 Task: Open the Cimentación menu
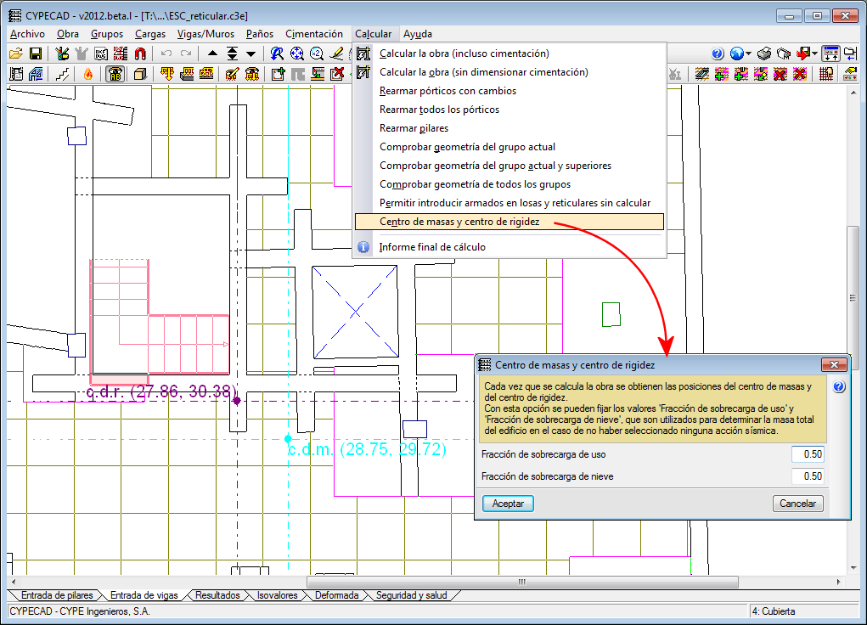[x=314, y=34]
